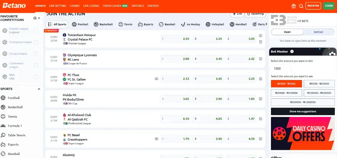
Task: Switch My Bets to Open
Action: coord(287,32)
